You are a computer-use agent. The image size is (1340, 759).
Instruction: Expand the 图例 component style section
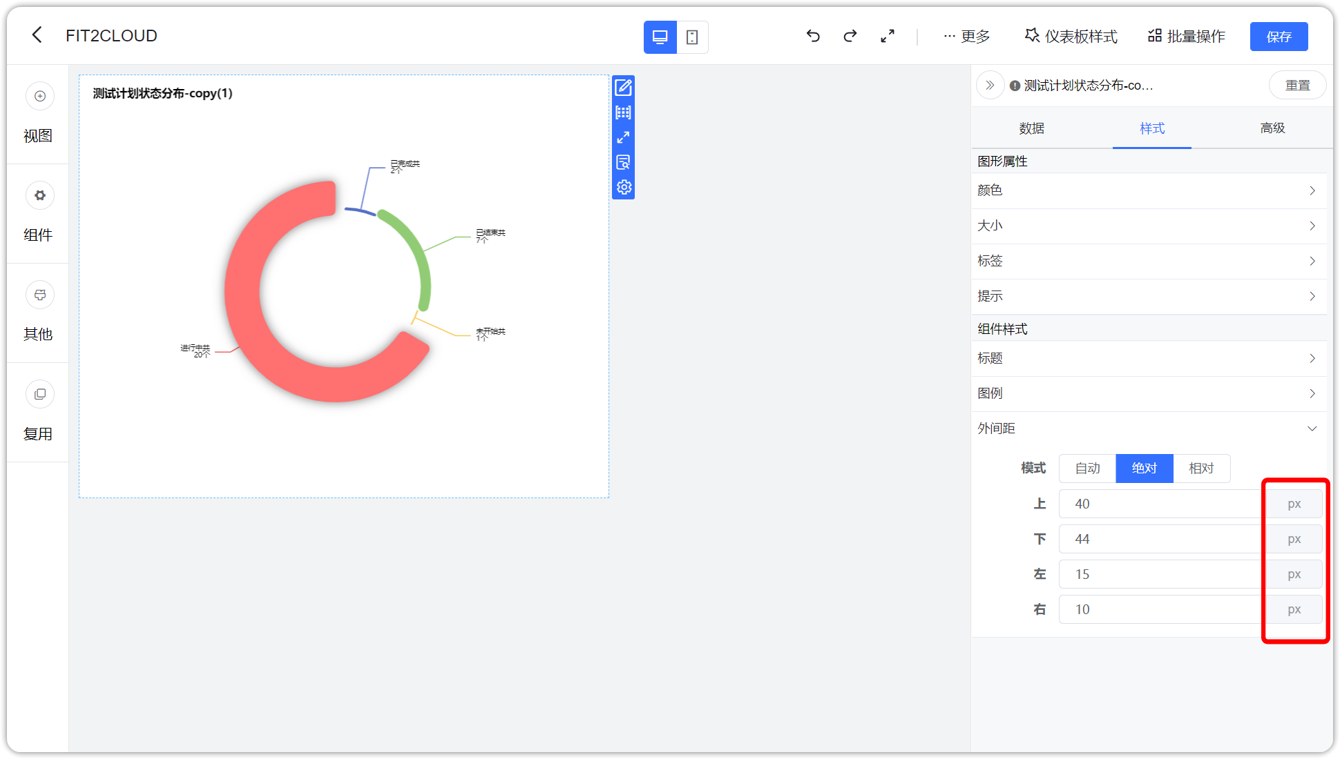[x=1149, y=393]
